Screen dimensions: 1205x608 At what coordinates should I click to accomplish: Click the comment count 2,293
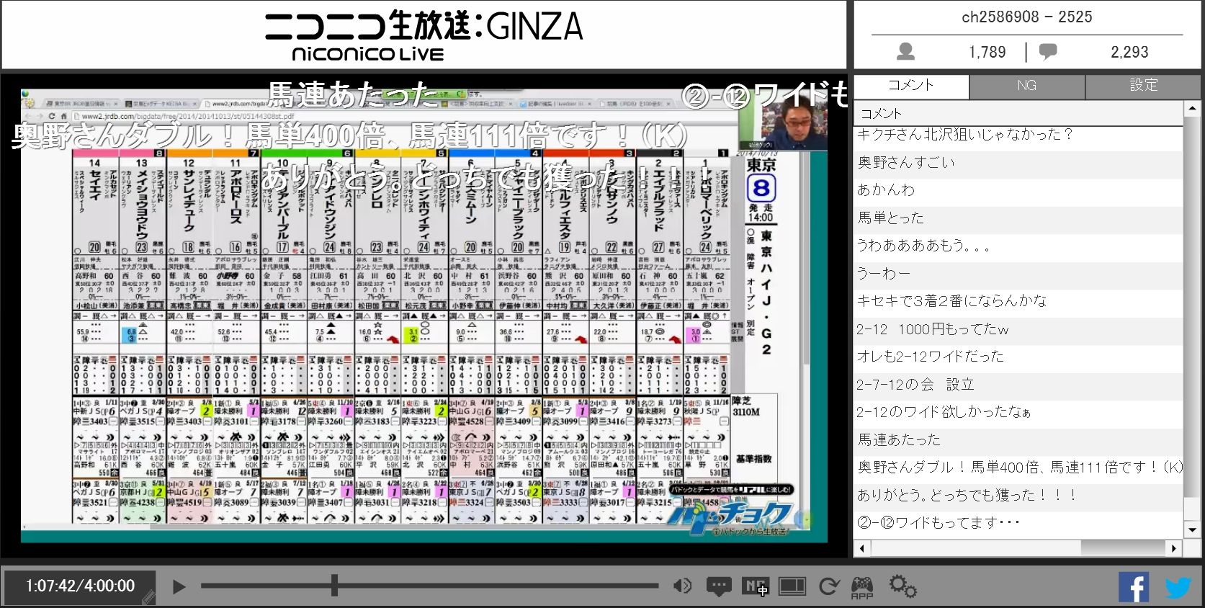1129,52
